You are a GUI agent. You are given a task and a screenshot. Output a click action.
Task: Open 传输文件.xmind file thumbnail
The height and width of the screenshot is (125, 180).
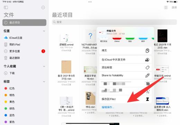(x=162, y=70)
